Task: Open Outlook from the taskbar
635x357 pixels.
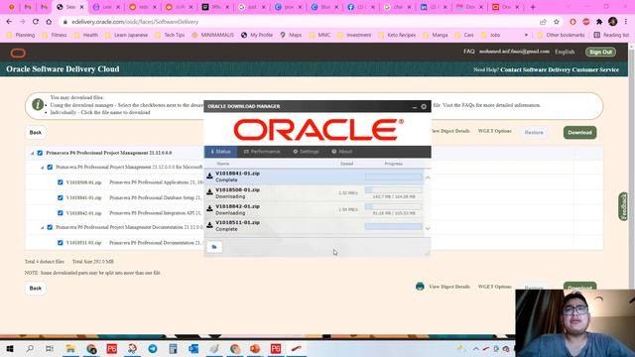Action: [193, 348]
